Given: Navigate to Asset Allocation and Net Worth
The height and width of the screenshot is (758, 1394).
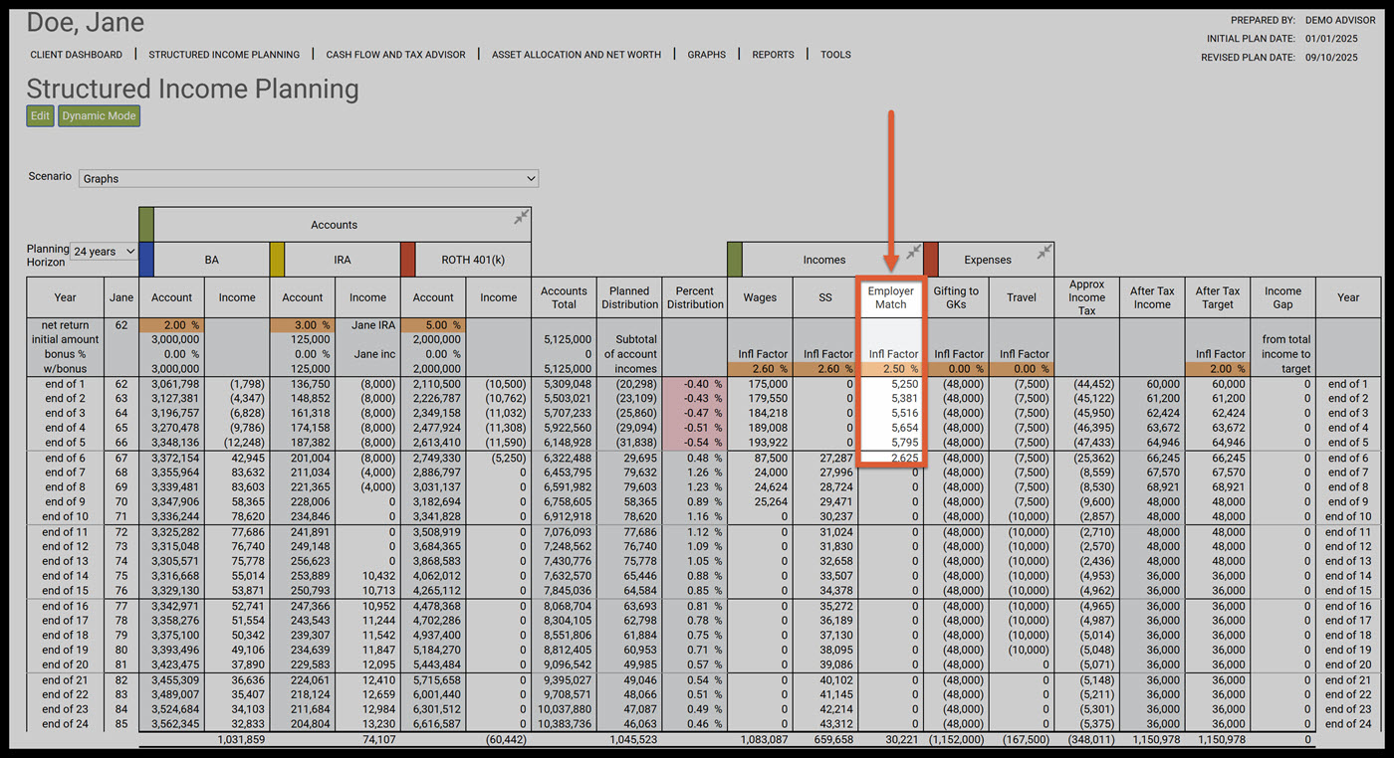Looking at the screenshot, I should pyautogui.click(x=577, y=55).
